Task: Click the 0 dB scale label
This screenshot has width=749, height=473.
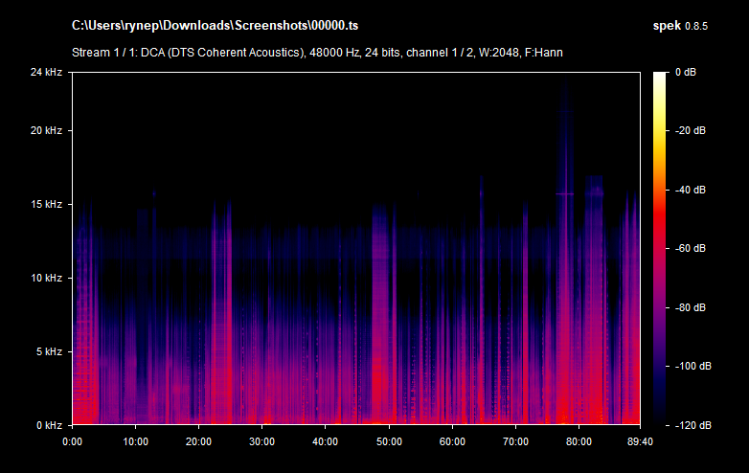Action: click(687, 72)
